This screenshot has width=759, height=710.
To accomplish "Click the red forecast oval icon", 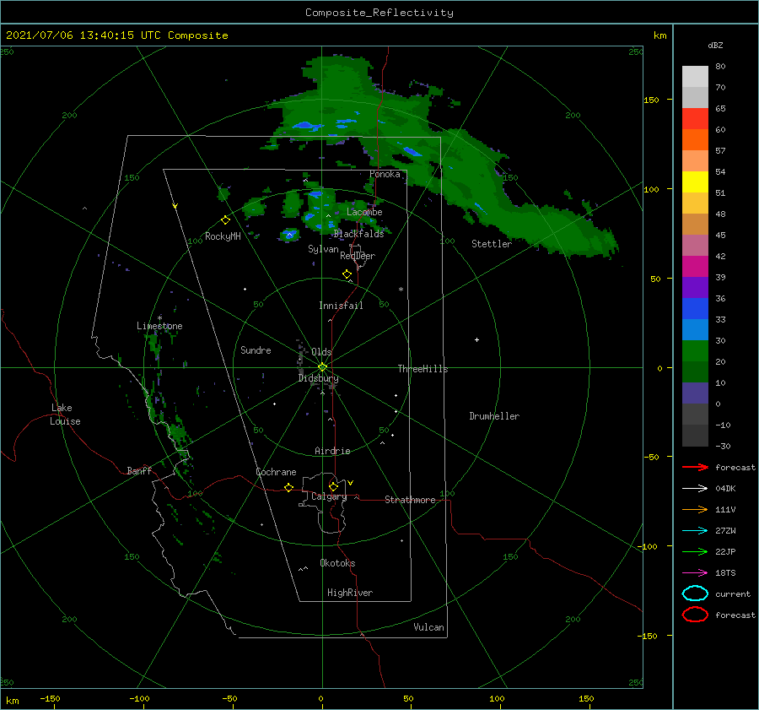I will [695, 615].
